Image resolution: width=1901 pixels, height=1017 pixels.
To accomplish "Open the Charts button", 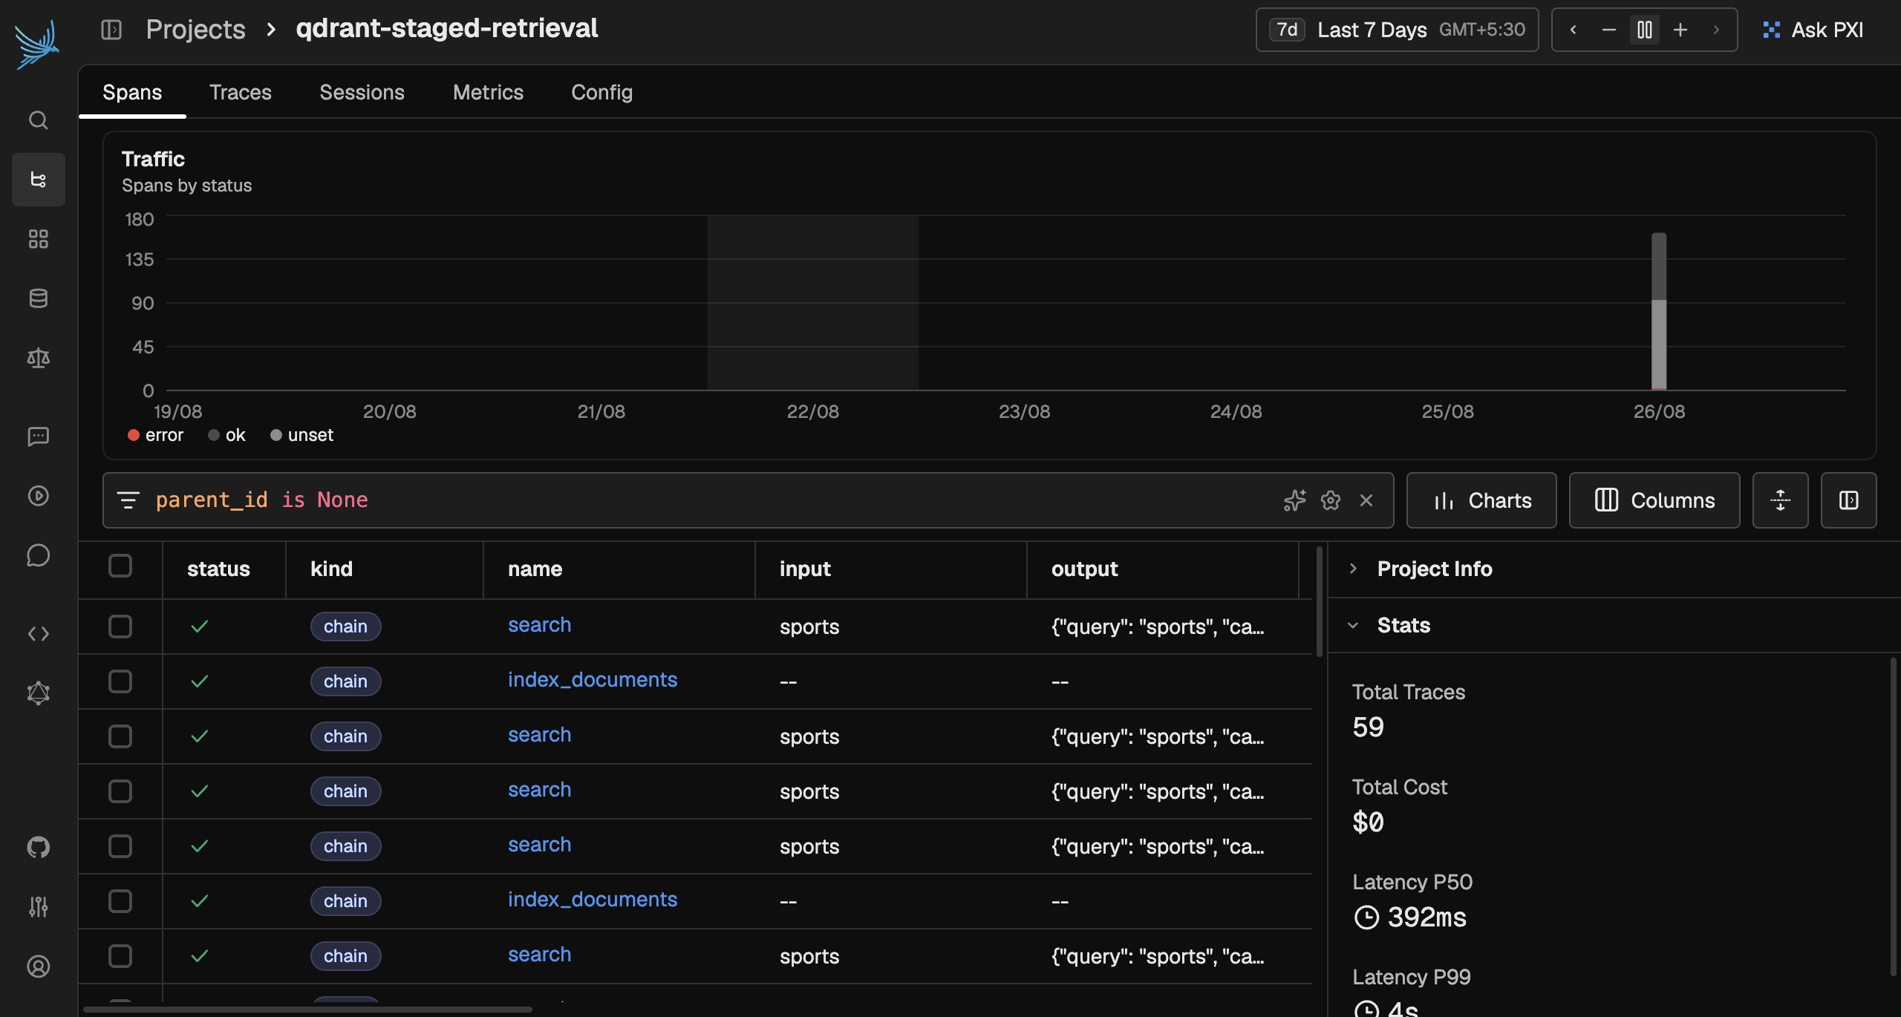I will pos(1481,500).
